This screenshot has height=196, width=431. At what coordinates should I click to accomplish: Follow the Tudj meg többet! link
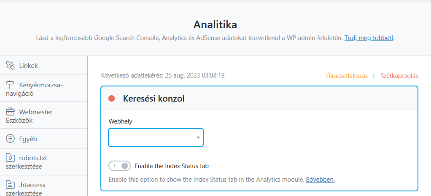[369, 38]
